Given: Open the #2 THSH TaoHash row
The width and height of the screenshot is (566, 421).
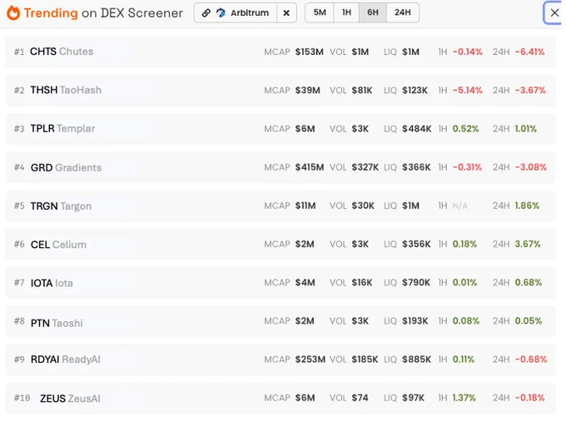Looking at the screenshot, I should (x=281, y=90).
